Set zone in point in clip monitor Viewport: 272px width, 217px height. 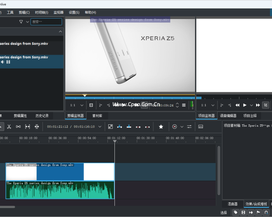[100, 105]
